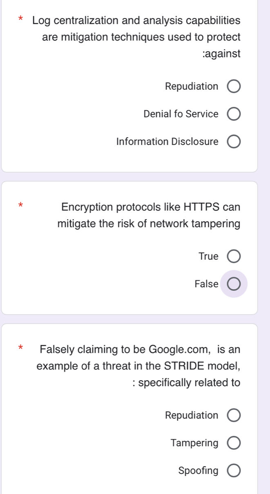The image size is (270, 494).
Task: Click the "False" answer label text
Action: click(206, 284)
